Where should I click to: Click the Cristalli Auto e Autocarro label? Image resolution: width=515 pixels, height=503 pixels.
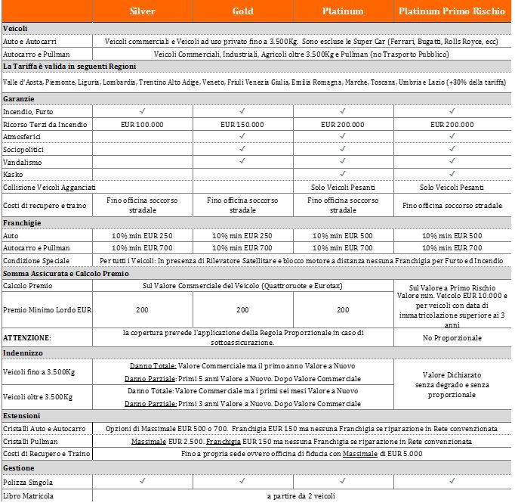[x=44, y=429]
